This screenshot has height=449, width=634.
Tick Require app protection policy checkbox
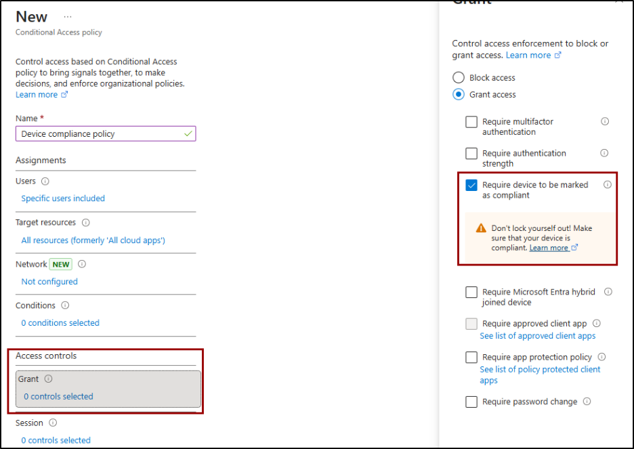pos(471,358)
